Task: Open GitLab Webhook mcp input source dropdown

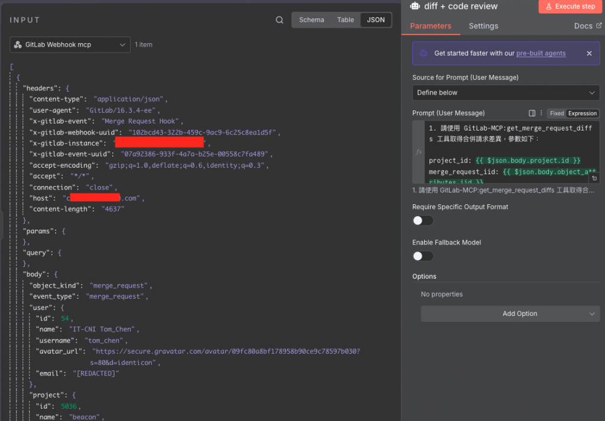Action: [x=70, y=45]
